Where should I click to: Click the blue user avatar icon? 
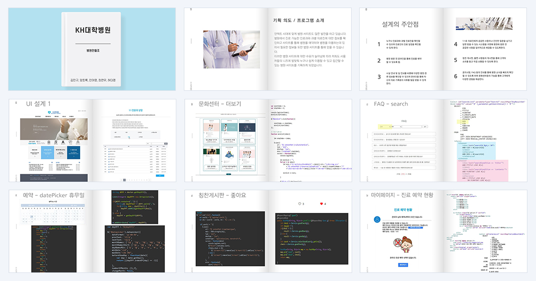pos(377,220)
